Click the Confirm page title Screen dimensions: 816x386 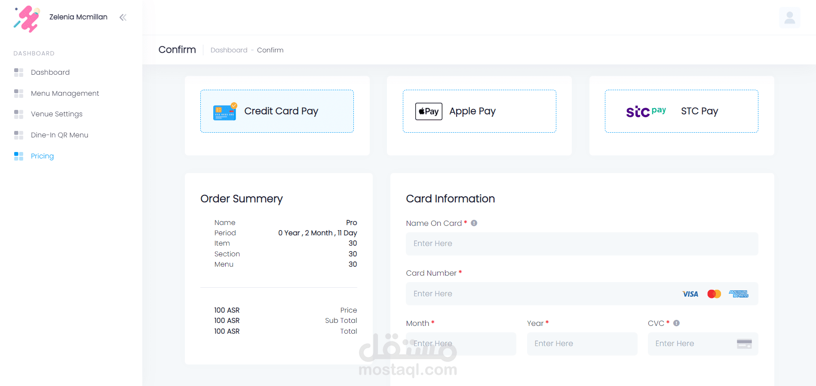coord(177,50)
